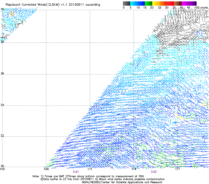
Task: Click the legend tick label '25'
Action: [x=160, y=7]
